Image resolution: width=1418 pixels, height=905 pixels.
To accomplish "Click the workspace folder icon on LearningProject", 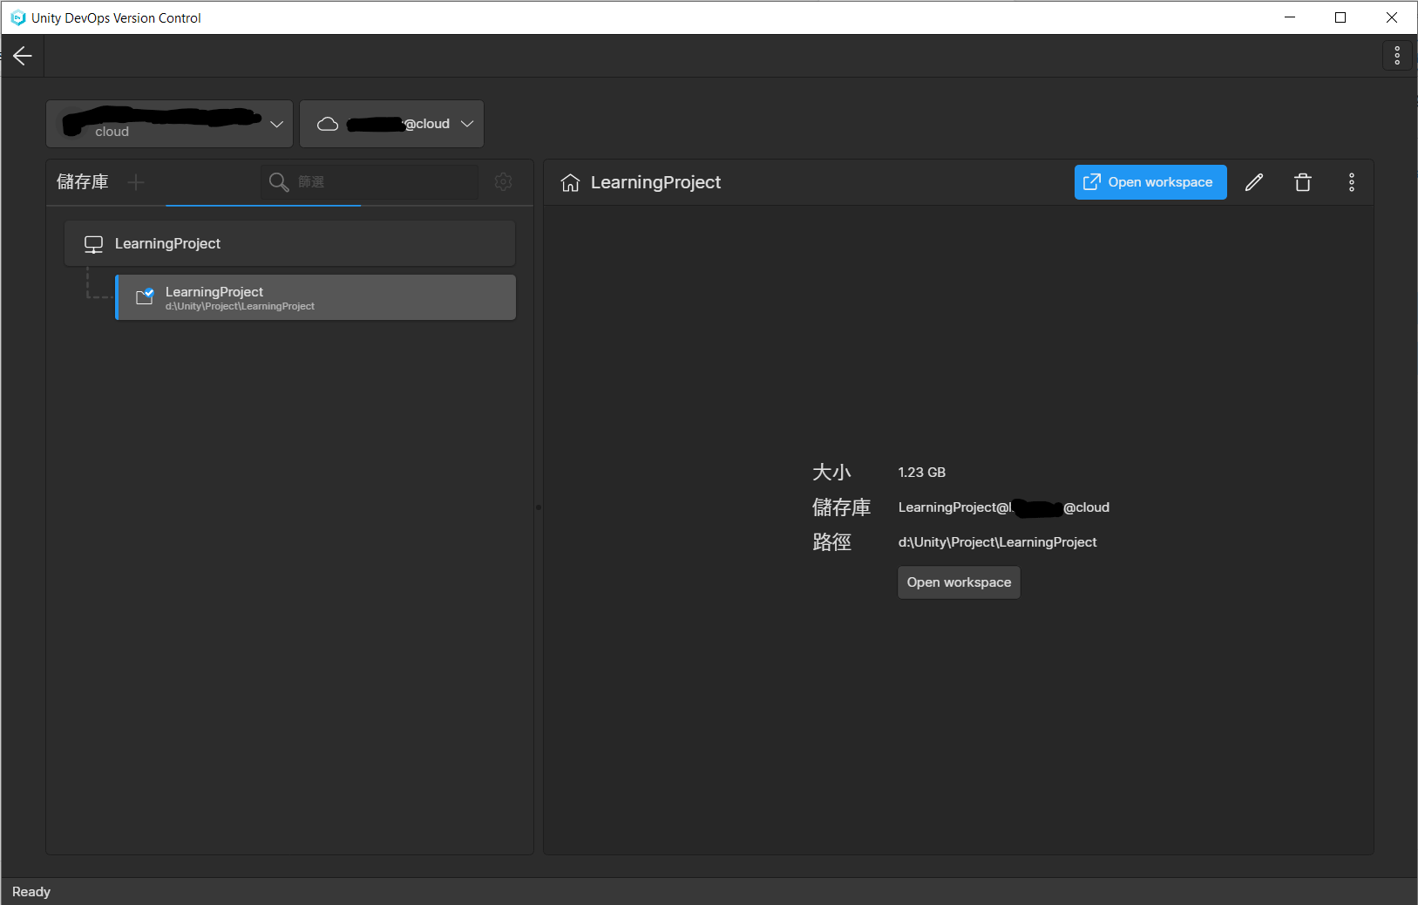I will click(x=144, y=296).
